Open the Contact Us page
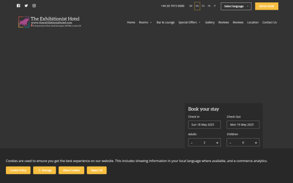The image size is (293, 183). tap(270, 22)
